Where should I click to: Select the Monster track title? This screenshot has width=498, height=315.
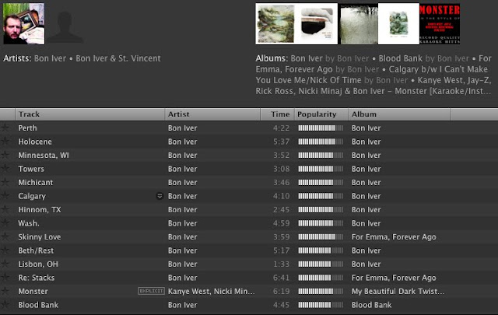[33, 292]
